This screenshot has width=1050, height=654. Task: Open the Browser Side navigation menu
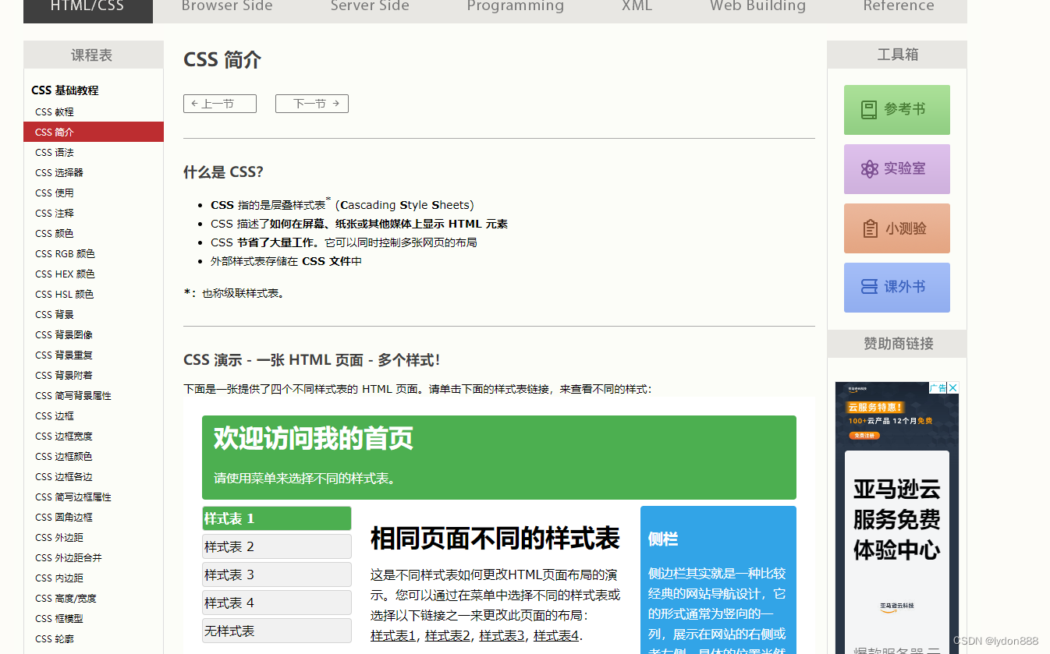tap(227, 6)
